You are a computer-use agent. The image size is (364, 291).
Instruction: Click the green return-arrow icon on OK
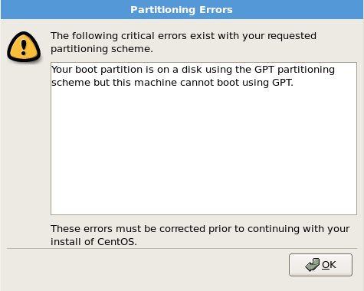[312, 265]
